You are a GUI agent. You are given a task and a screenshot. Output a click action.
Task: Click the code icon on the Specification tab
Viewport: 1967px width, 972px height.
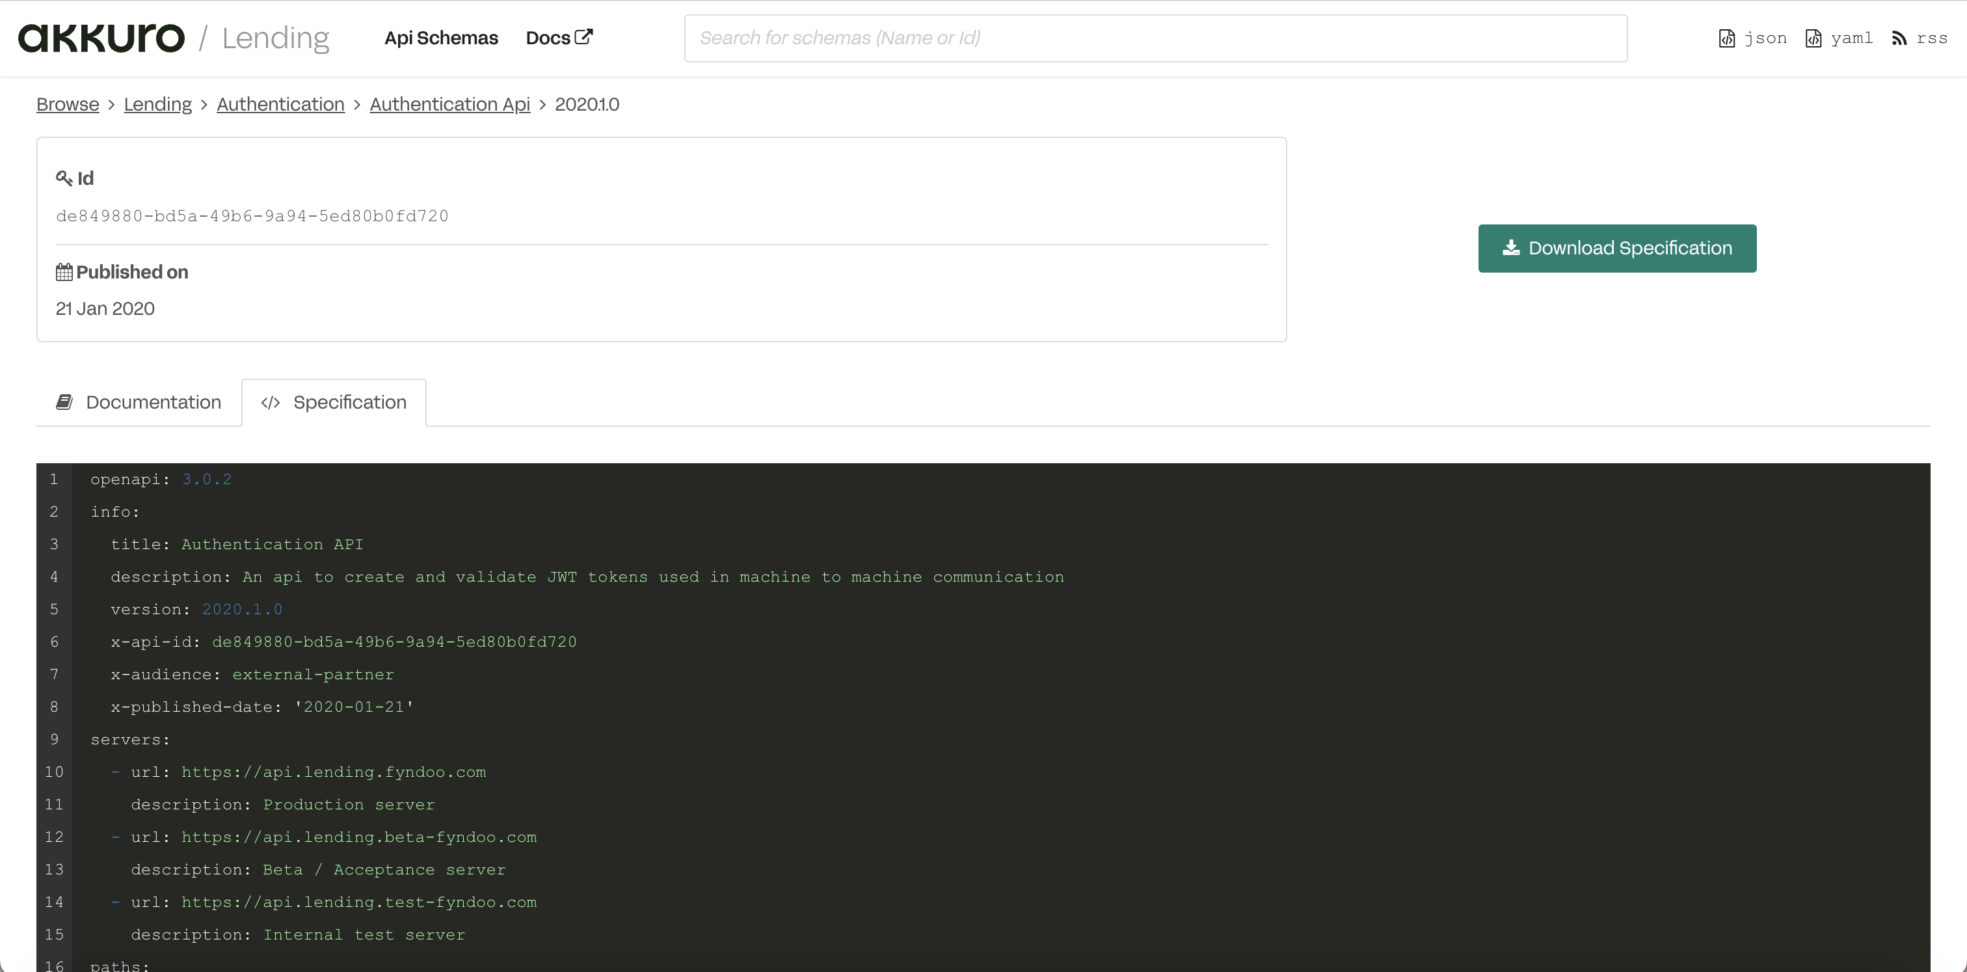click(x=271, y=402)
